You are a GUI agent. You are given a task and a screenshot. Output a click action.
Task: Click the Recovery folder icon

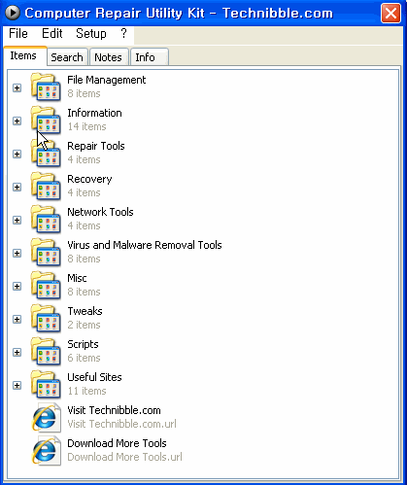46,186
